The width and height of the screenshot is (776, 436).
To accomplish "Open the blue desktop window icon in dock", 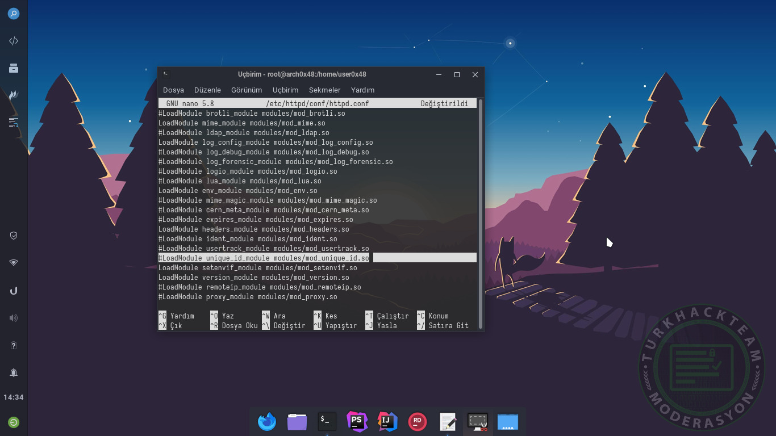I will [x=508, y=421].
